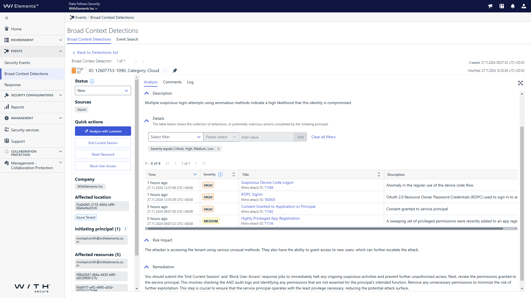531x298 pixels.
Task: Sort table by Title arrows
Action: coord(379,174)
